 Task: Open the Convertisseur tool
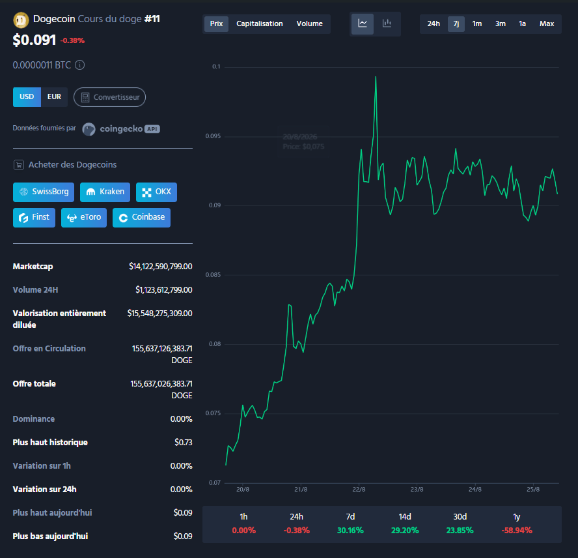click(109, 97)
